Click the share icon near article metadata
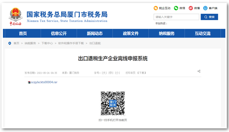Screen dimensions: 229x132 (199, 71)
